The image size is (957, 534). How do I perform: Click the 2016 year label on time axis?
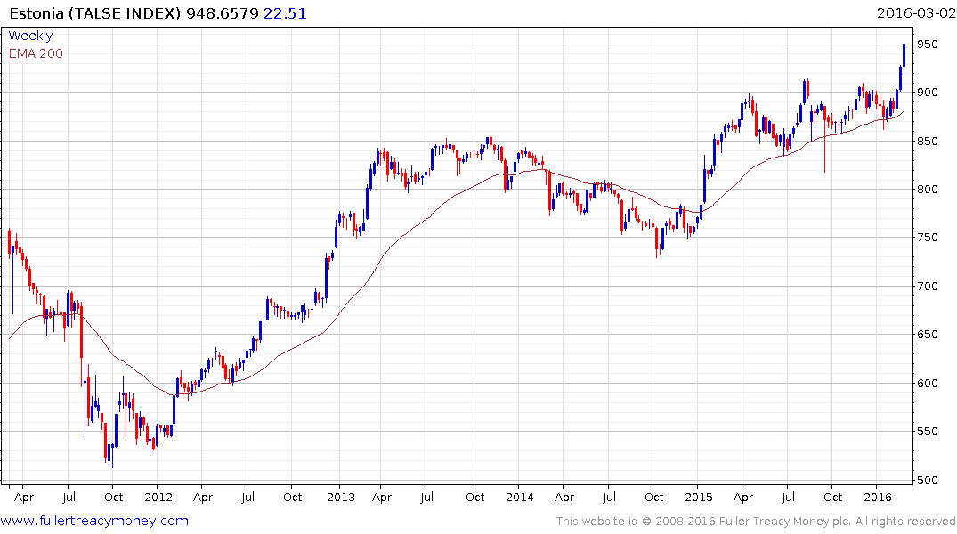[x=878, y=497]
